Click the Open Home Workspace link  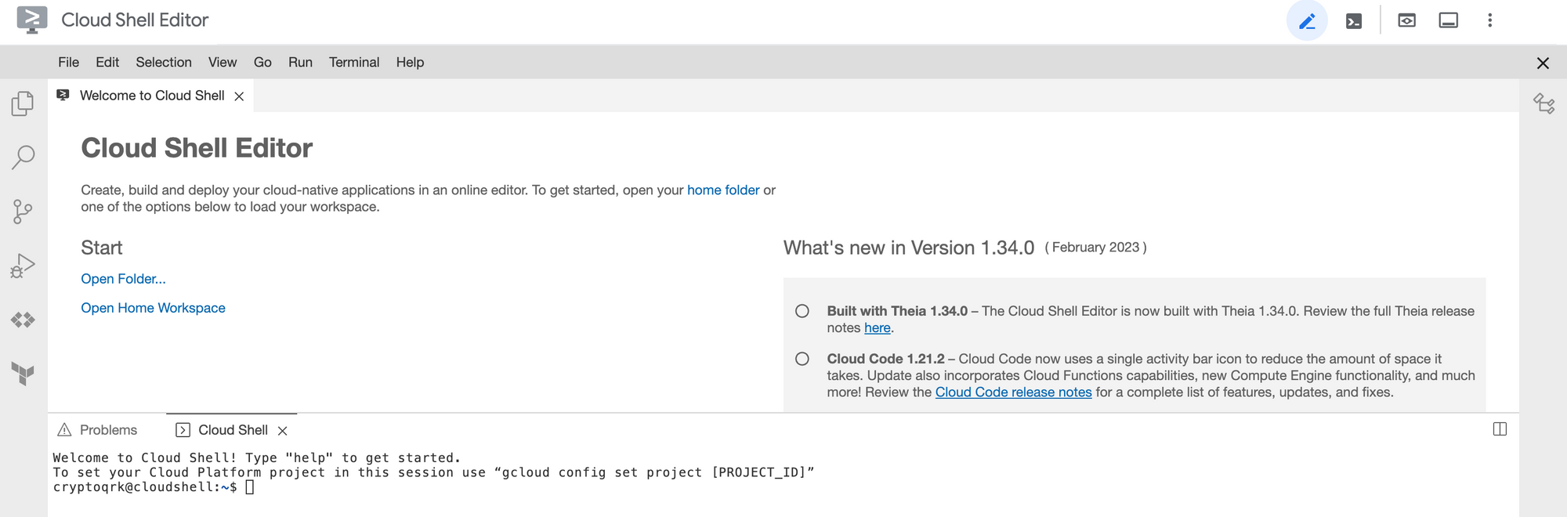pyautogui.click(x=153, y=307)
